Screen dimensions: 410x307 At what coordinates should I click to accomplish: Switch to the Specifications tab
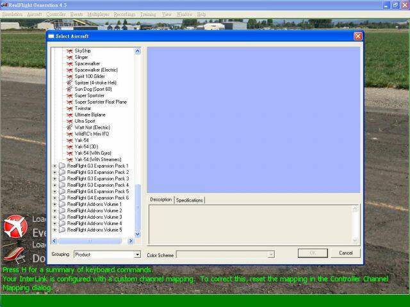pyautogui.click(x=190, y=200)
